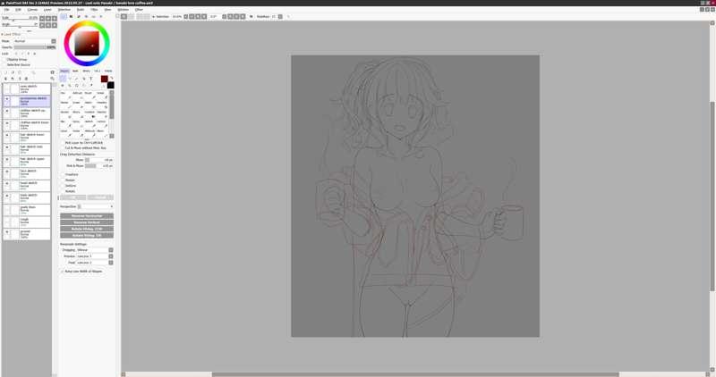Select the Freeform transform radio option
716x377 pixels.
point(63,174)
